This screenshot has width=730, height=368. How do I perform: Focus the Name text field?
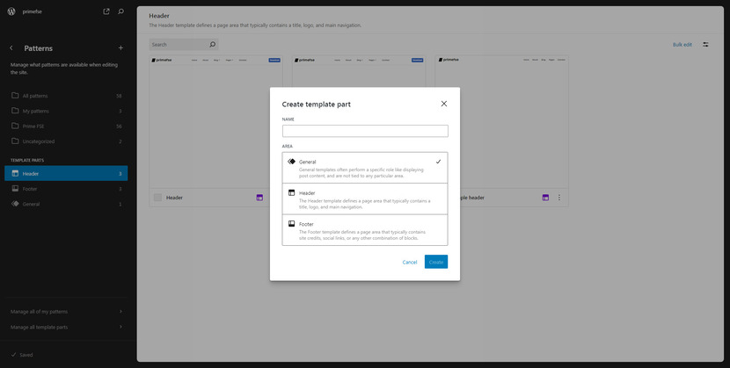tap(364, 131)
